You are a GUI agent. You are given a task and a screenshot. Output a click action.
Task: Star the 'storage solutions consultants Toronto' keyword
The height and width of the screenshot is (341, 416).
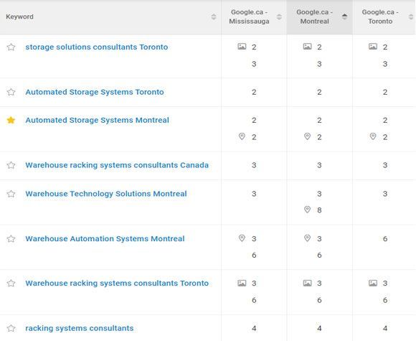11,47
